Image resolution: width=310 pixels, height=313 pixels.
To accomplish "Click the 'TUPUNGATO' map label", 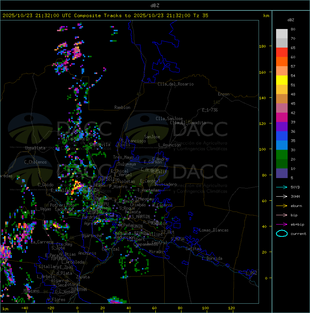I will [60, 259].
